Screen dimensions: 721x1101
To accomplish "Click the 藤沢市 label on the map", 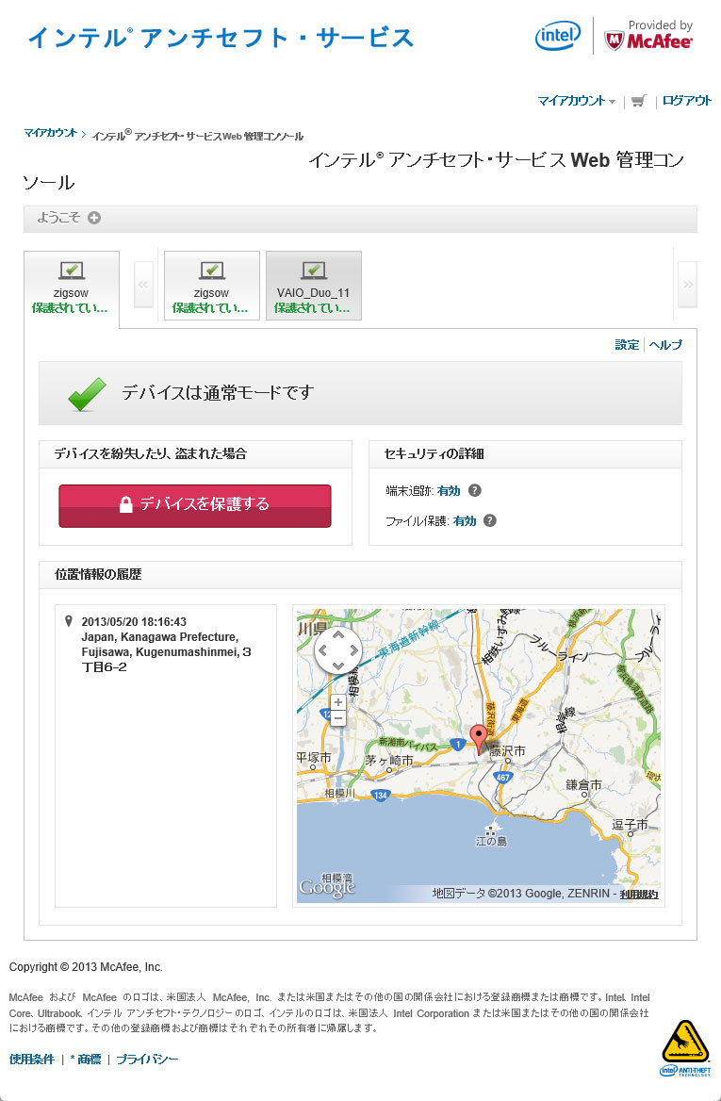I will [x=508, y=750].
